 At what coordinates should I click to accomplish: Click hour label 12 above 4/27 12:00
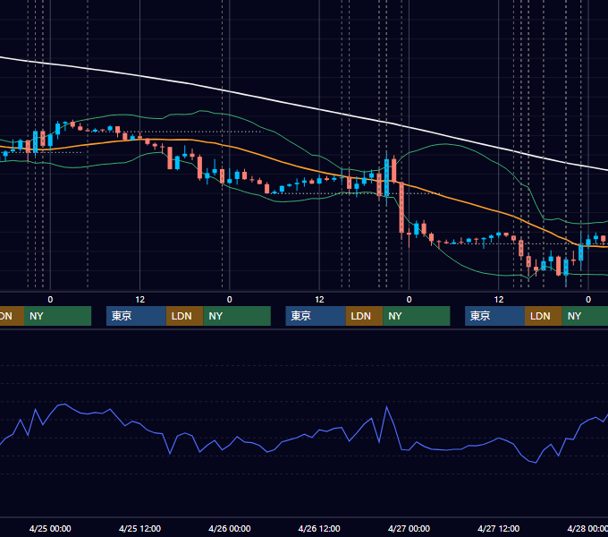click(499, 300)
